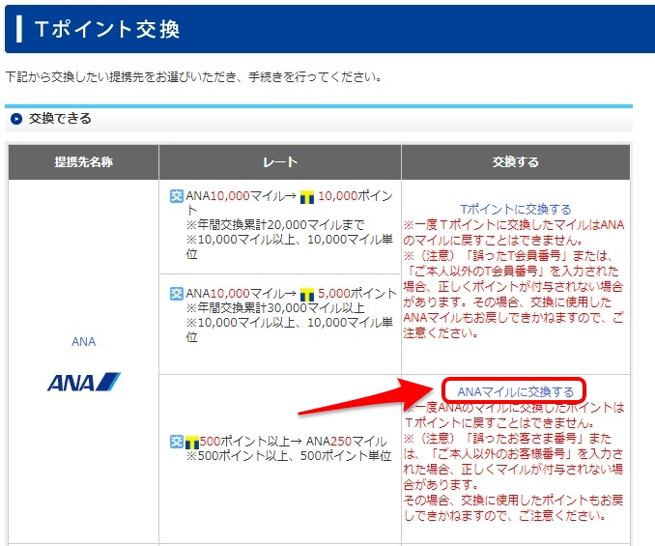
Task: Click red warning line Ｔポイントに戻すことはできません
Action: (x=499, y=422)
